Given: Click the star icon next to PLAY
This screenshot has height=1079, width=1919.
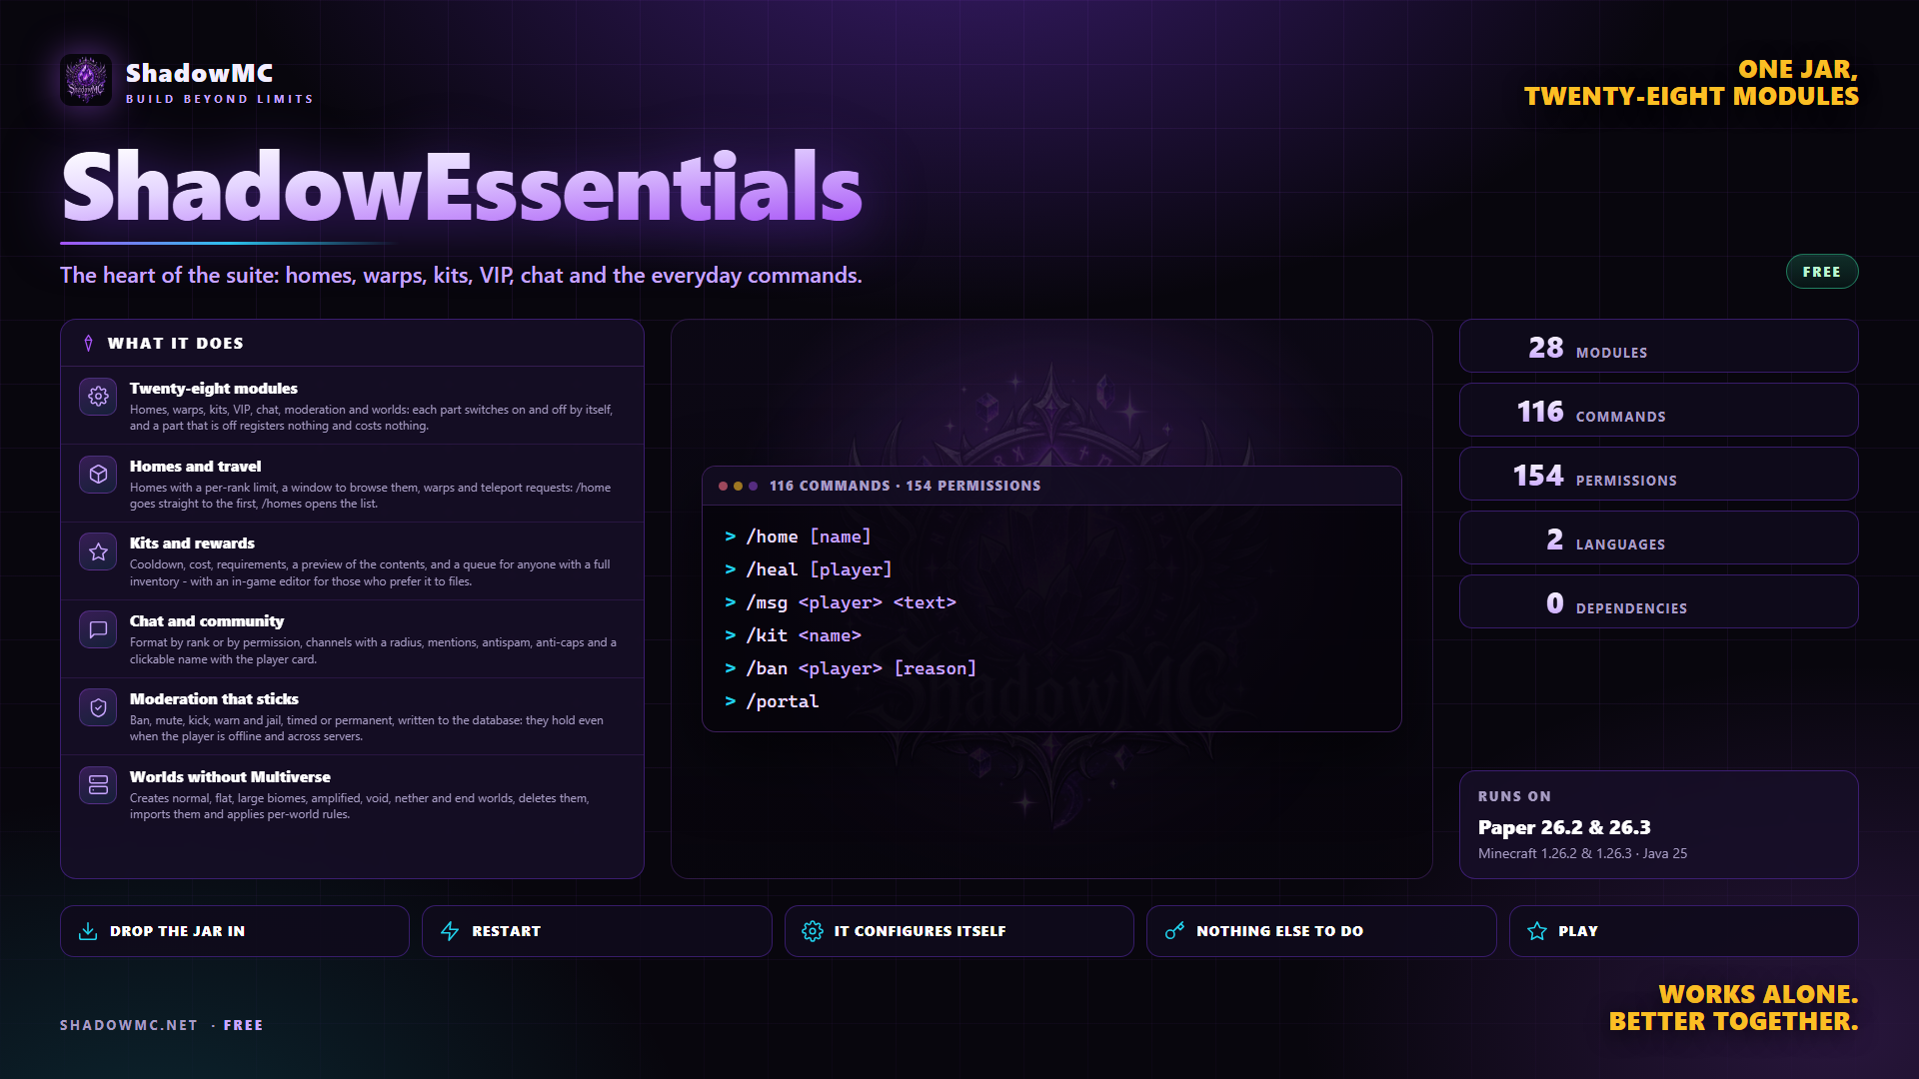Looking at the screenshot, I should [x=1537, y=931].
